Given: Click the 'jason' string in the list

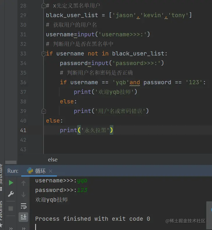Looking at the screenshot, I should [x=124, y=15].
